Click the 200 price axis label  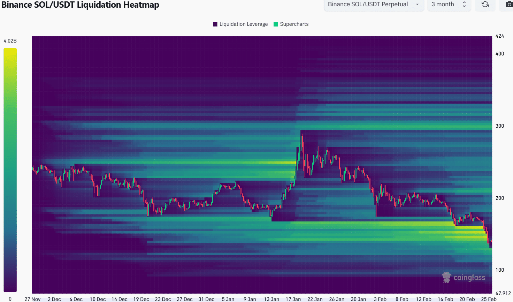[500, 198]
